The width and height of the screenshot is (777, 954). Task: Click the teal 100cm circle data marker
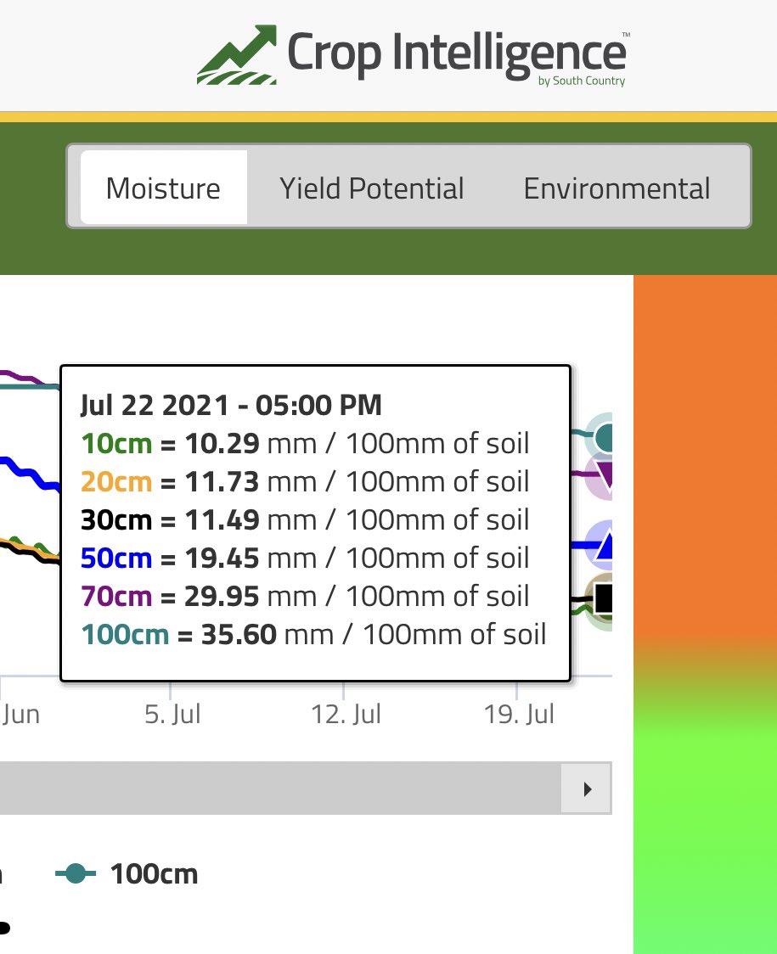[603, 436]
